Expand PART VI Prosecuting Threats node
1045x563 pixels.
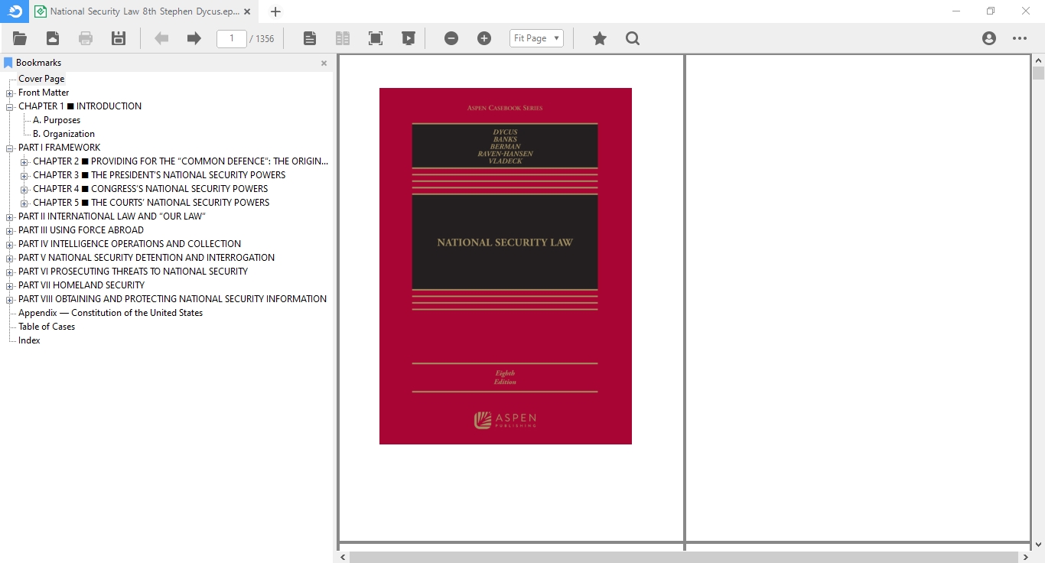[10, 272]
